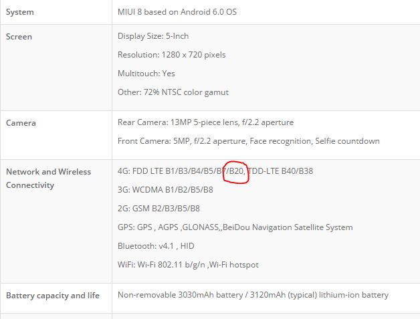Click the System row label
This screenshot has width=420, height=319.
click(x=19, y=12)
